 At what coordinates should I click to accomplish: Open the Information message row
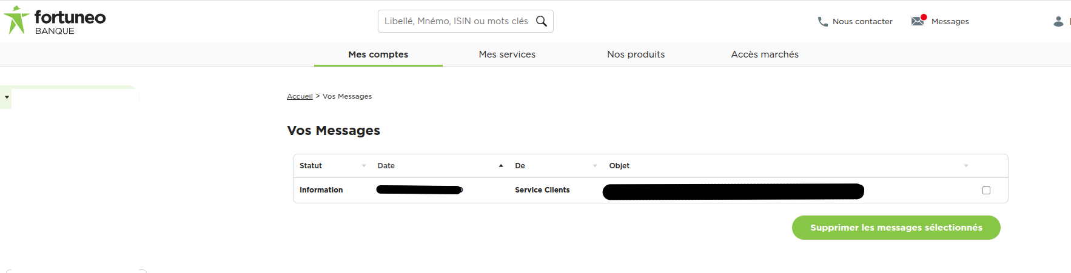650,190
